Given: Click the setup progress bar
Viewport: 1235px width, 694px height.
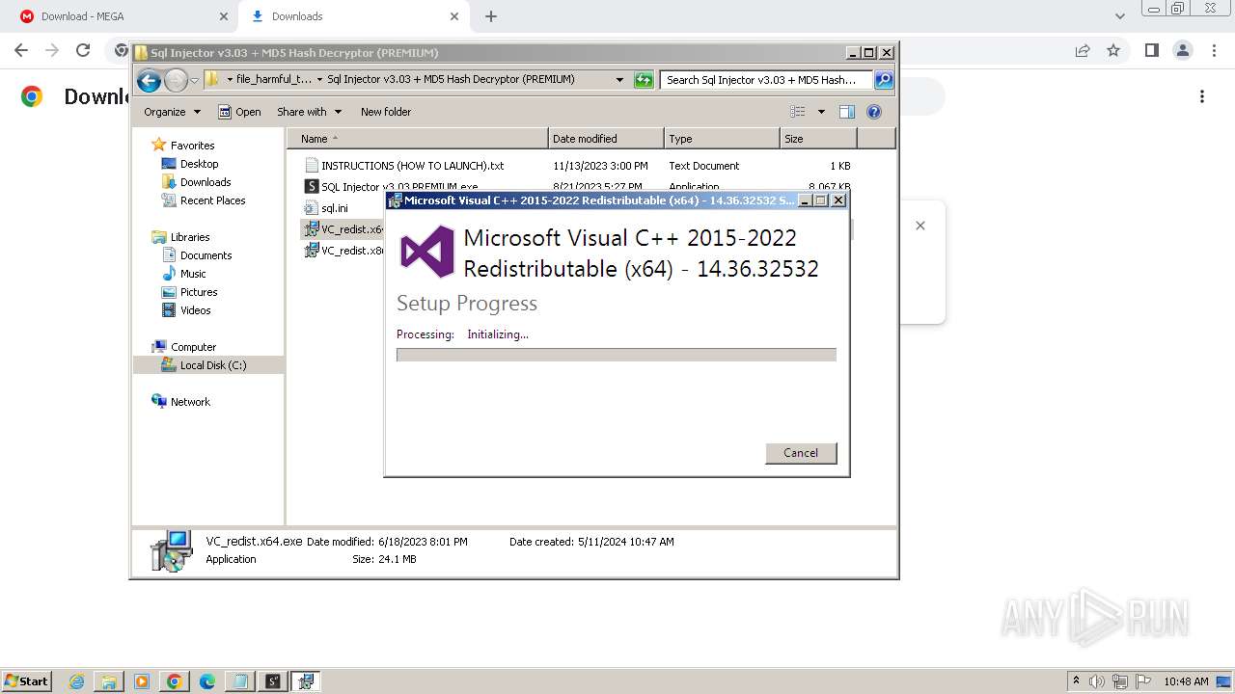Looking at the screenshot, I should pyautogui.click(x=616, y=355).
